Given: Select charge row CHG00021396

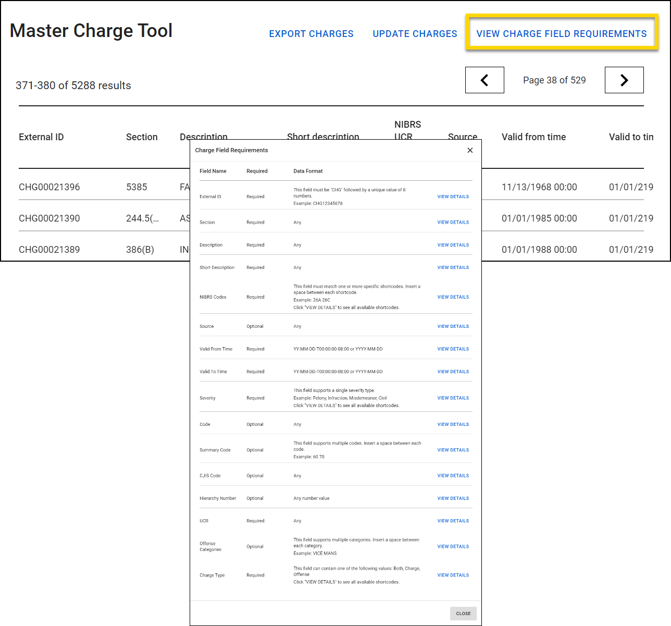Looking at the screenshot, I should (x=49, y=187).
